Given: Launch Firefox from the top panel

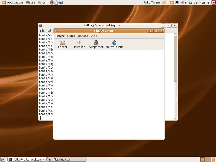Looking at the screenshot, I should 52,2.
